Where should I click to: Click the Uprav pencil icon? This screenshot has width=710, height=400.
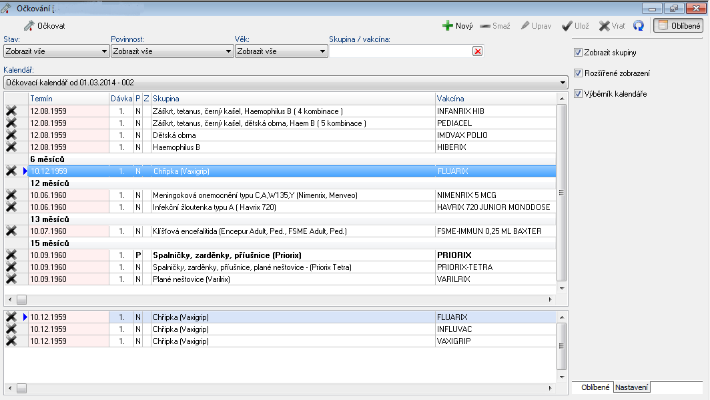pos(525,26)
